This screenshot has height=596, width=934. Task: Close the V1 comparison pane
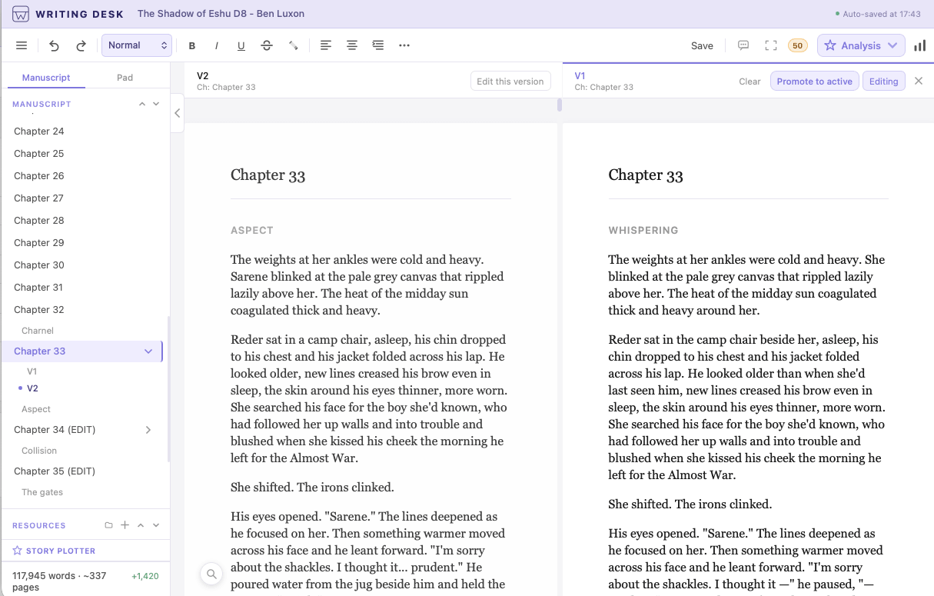919,81
